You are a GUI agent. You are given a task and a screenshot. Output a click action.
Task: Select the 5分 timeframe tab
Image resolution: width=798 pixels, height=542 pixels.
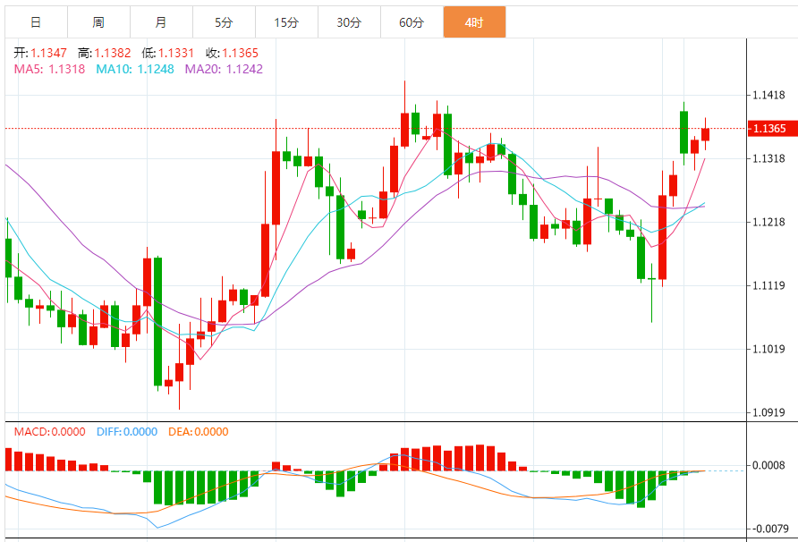[224, 22]
